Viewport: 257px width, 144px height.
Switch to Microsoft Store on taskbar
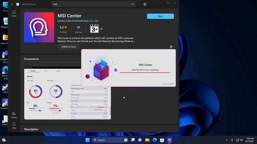[x=162, y=140]
